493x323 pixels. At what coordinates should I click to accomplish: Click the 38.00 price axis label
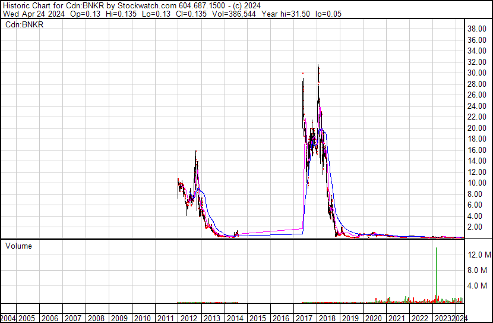point(477,29)
